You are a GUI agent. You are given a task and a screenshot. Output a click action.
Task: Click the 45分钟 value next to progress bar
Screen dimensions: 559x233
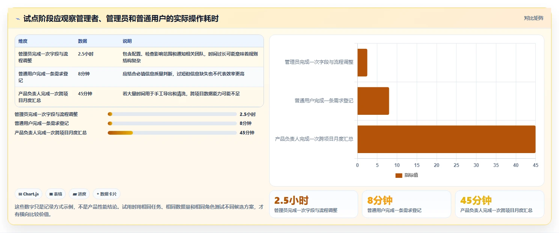(x=247, y=133)
